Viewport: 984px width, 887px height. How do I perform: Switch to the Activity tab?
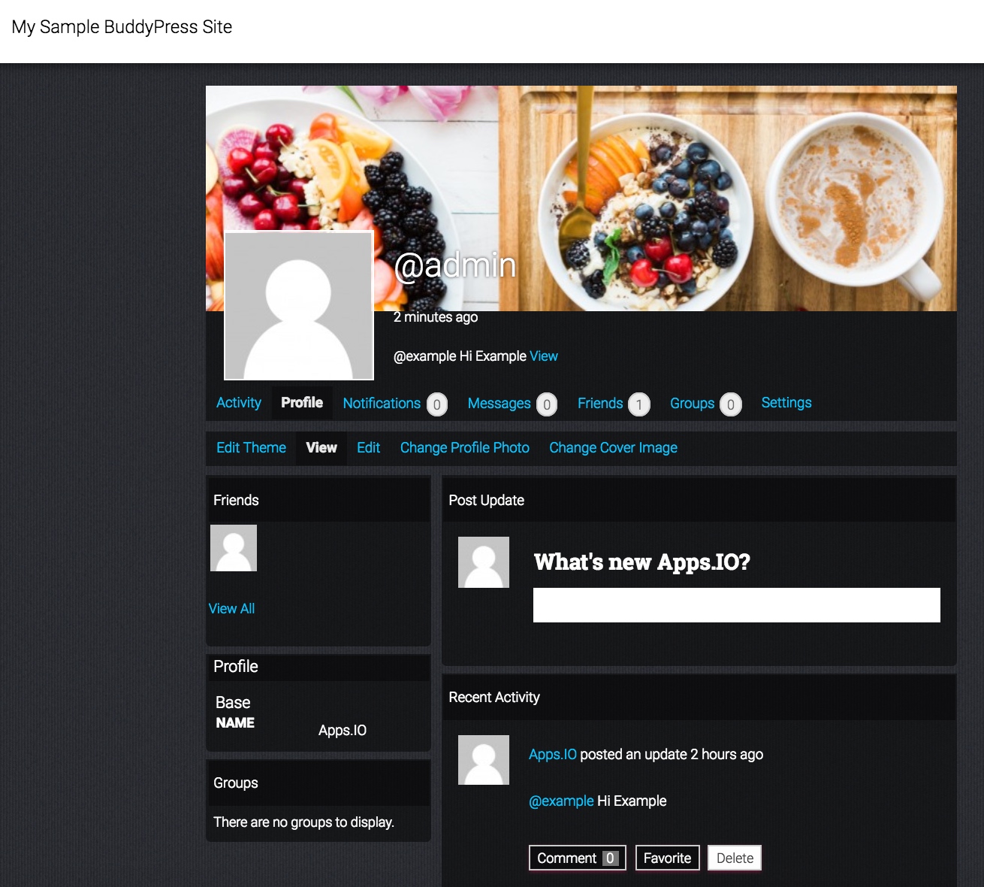point(239,403)
